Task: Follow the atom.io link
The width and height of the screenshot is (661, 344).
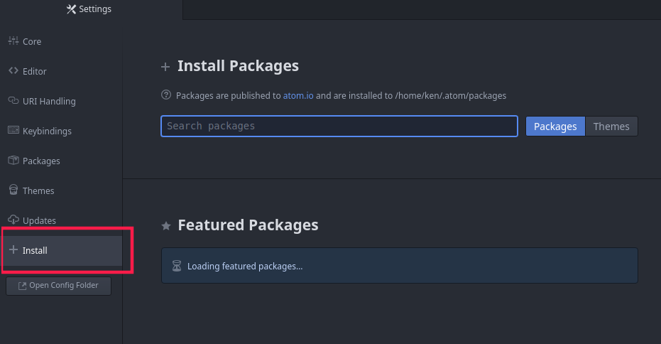Action: pyautogui.click(x=298, y=95)
